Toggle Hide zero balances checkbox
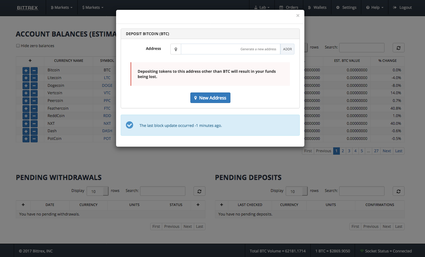 pos(18,46)
